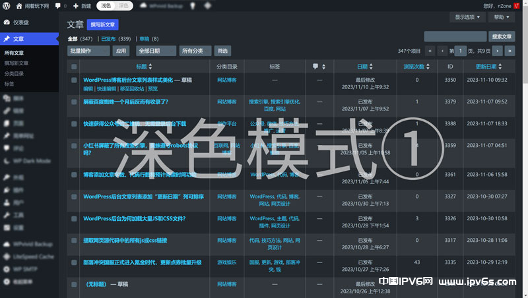The width and height of the screenshot is (528, 298).
Task: Check the WordPress博客后台文章列表样式美化 row checkbox
Action: 74,80
